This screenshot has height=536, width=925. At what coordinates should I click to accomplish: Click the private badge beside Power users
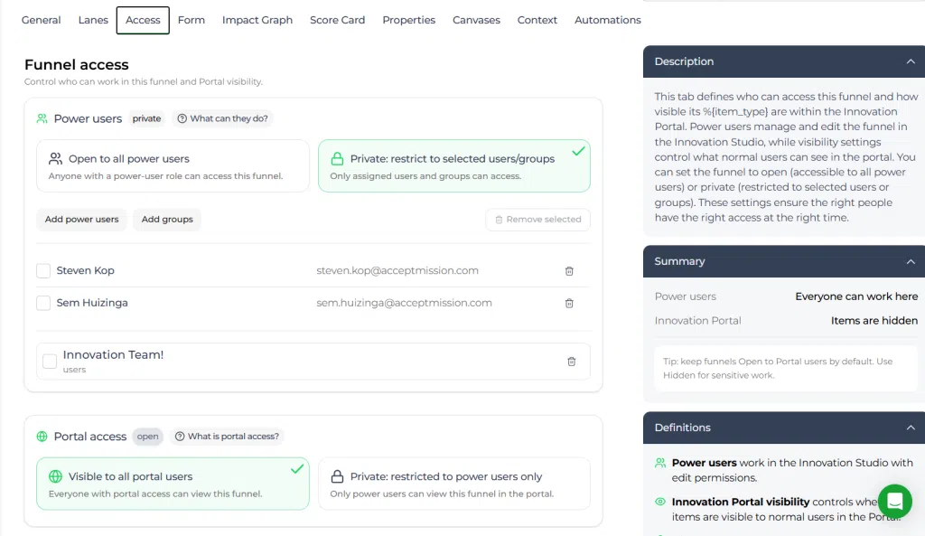(x=146, y=118)
